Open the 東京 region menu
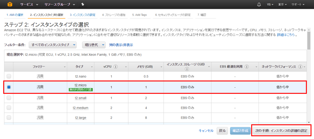Screen dimensions: 314x139 click(x=282, y=5)
